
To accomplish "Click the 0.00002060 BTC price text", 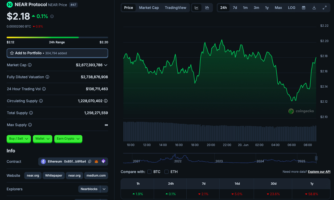I will point(19,26).
